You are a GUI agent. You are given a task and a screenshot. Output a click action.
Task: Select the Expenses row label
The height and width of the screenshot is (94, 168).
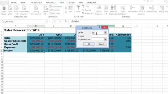click(15, 47)
